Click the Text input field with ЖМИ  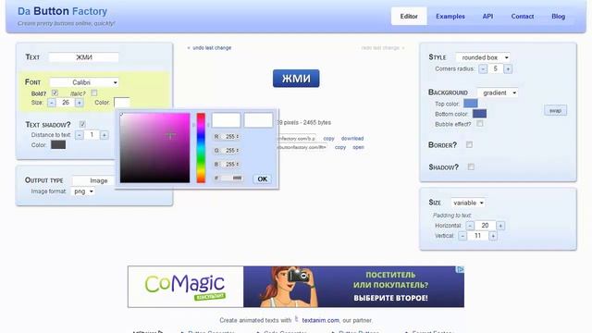tap(84, 57)
